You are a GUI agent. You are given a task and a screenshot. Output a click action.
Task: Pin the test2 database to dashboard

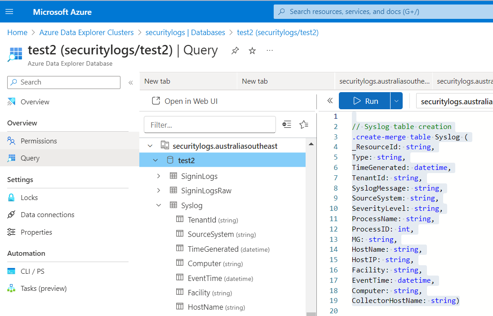[x=235, y=51]
